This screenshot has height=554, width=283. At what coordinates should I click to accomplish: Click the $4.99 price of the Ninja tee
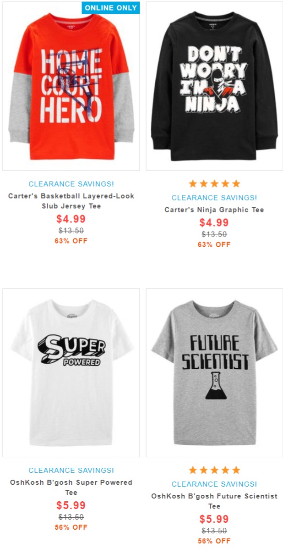214,222
